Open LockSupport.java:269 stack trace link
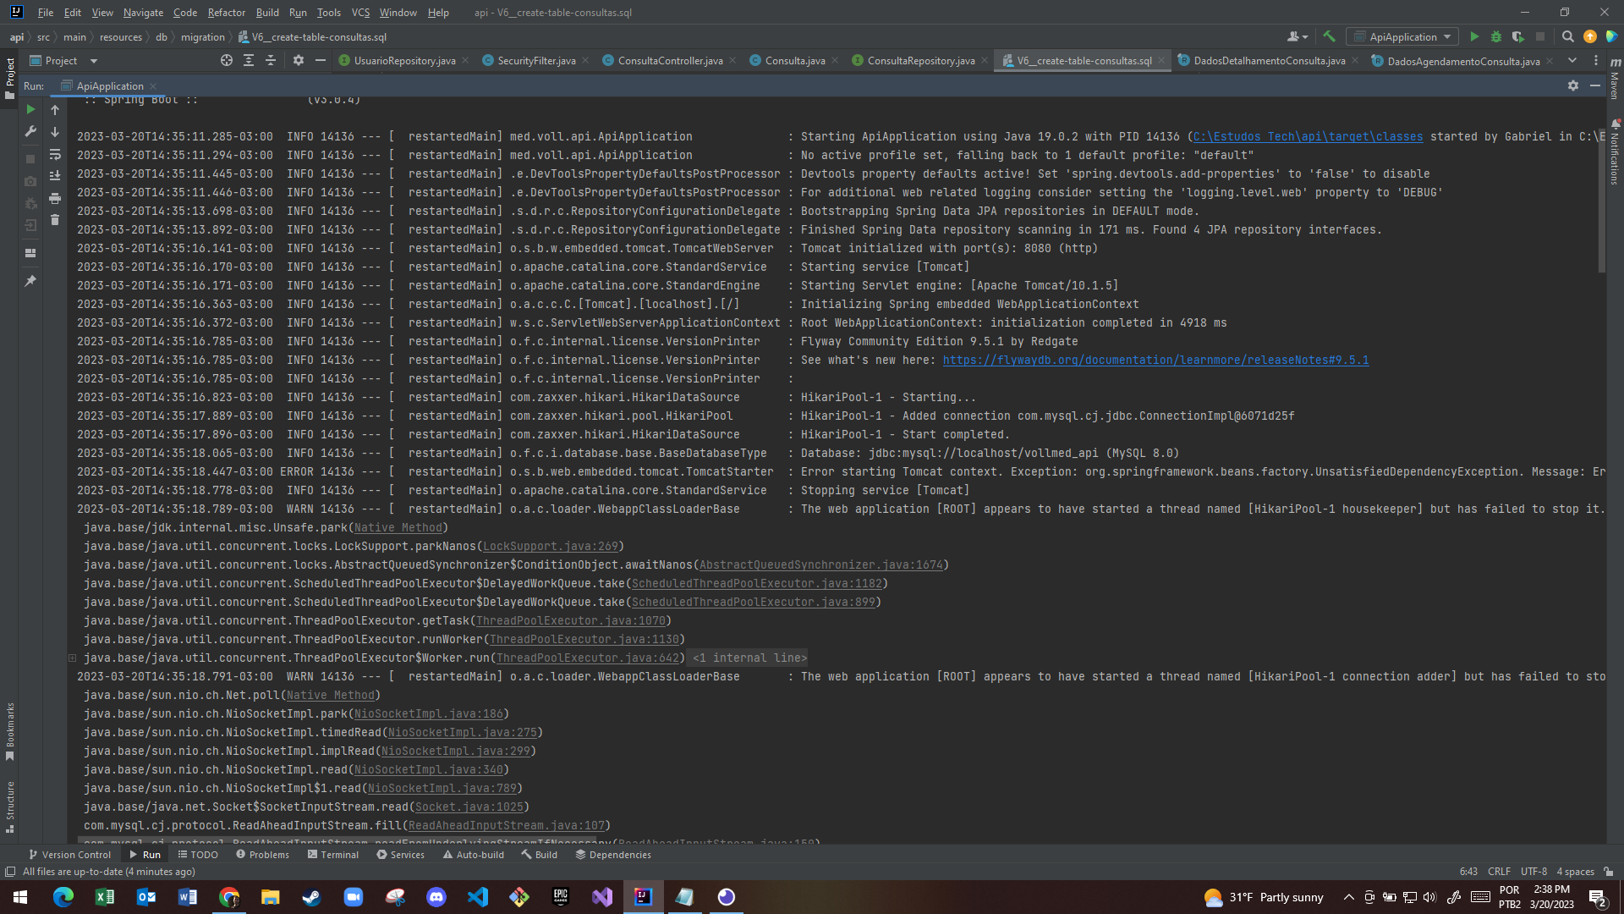Image resolution: width=1624 pixels, height=914 pixels. pos(551,546)
